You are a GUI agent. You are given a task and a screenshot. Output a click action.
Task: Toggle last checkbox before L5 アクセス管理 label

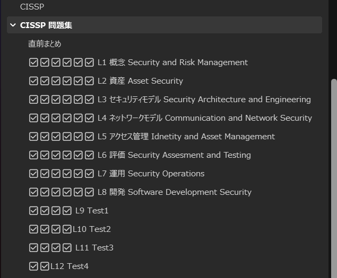pyautogui.click(x=89, y=137)
